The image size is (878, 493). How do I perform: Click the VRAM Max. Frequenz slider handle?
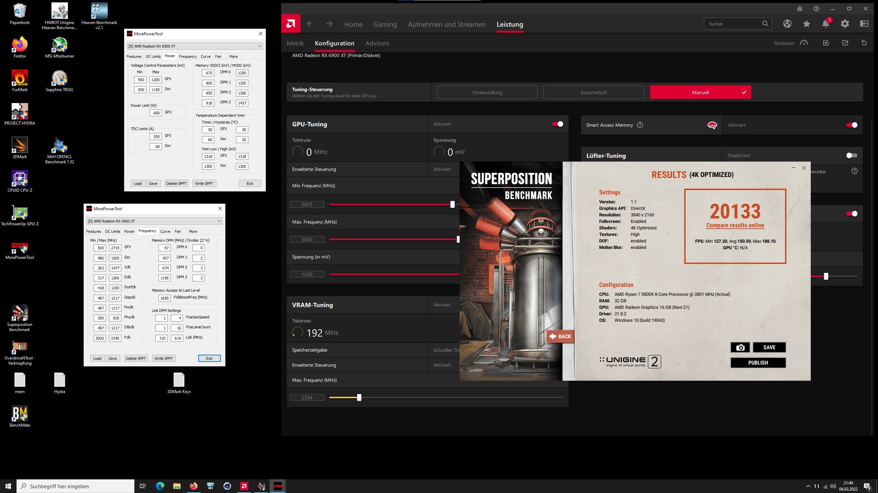[359, 397]
